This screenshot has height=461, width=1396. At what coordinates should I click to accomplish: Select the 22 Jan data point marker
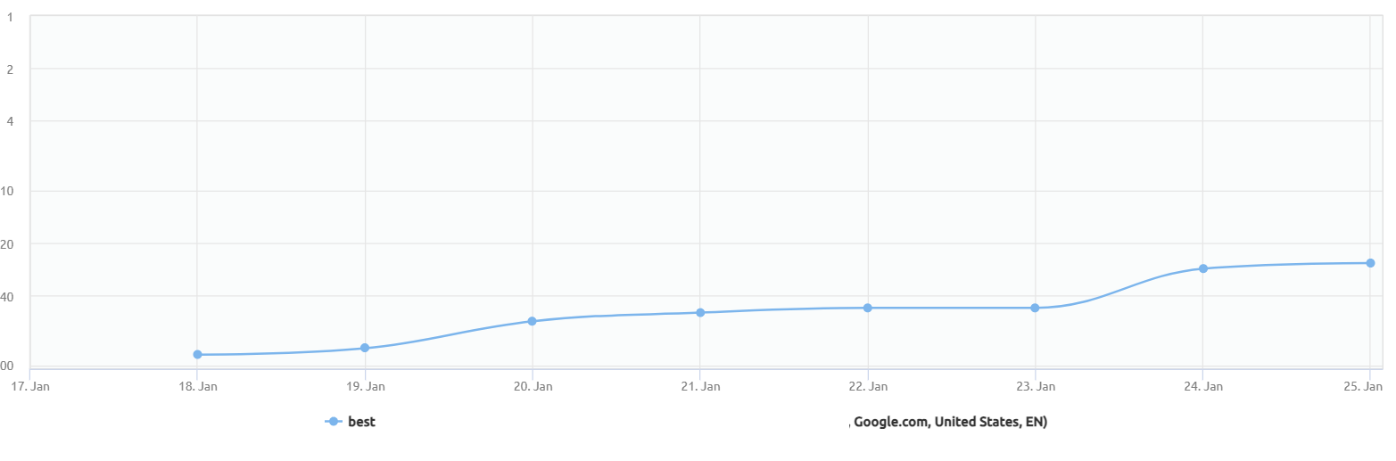coord(867,308)
